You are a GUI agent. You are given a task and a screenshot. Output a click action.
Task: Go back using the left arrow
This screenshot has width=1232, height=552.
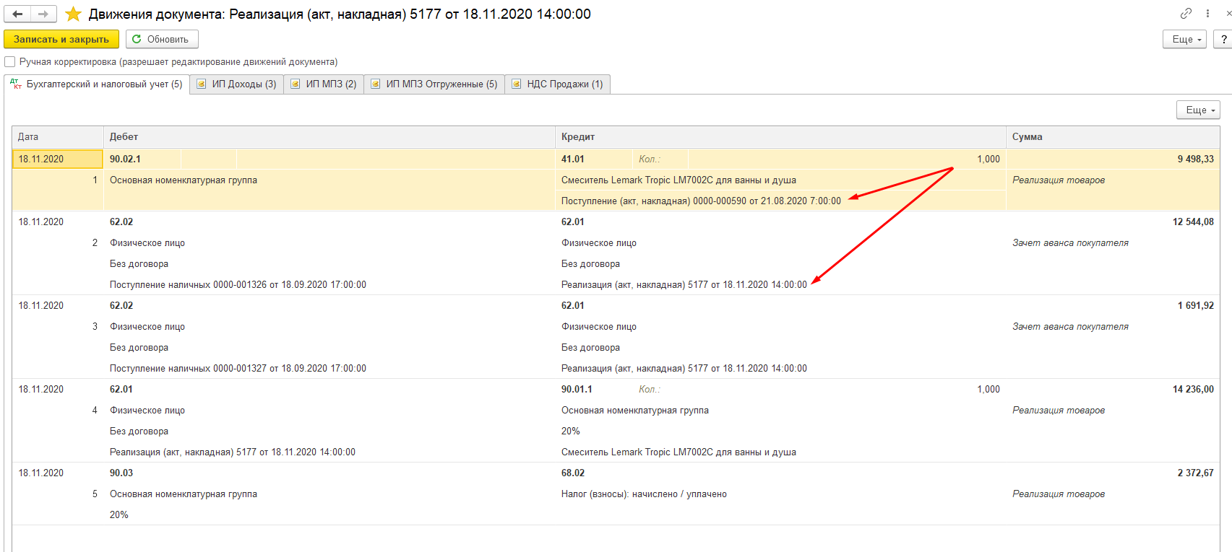point(17,14)
